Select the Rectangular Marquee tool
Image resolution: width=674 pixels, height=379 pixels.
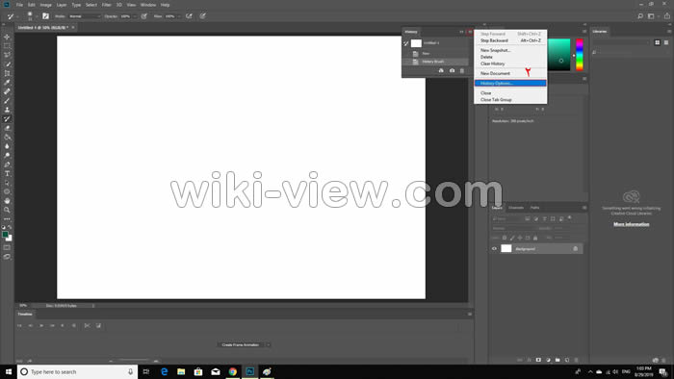click(7, 46)
